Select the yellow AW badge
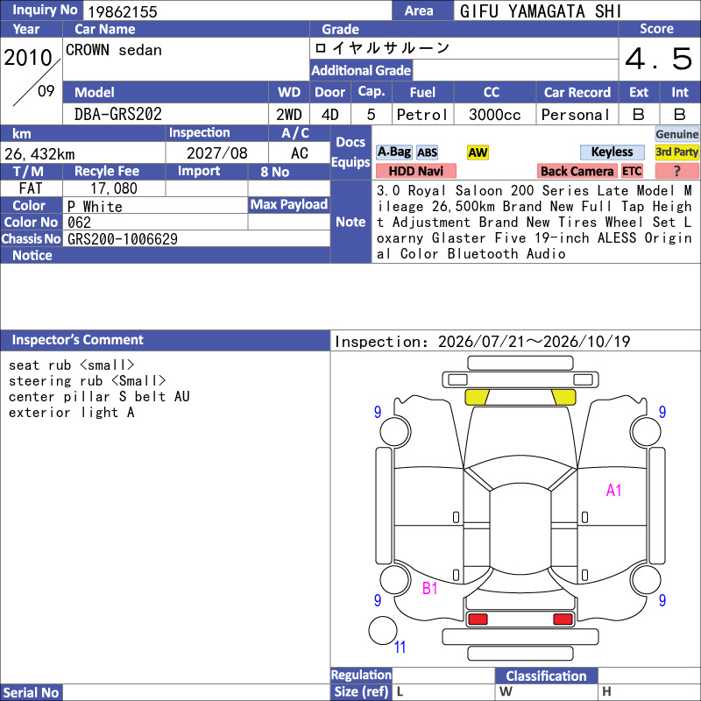 [478, 152]
